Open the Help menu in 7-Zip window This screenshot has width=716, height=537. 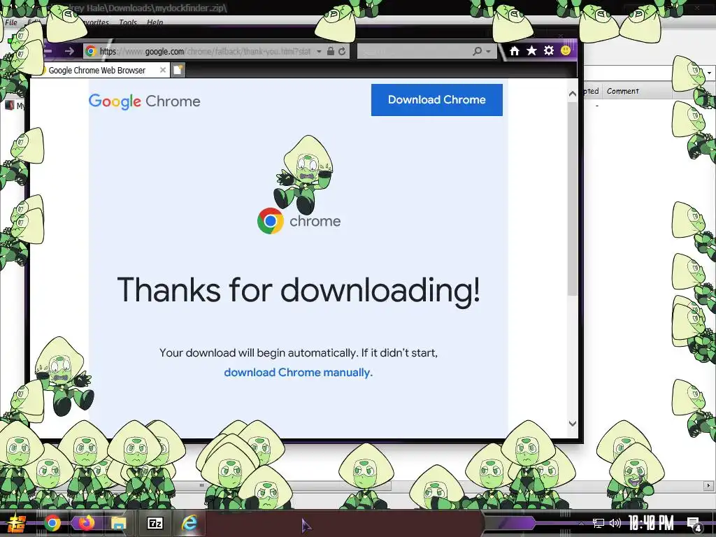tap(155, 22)
